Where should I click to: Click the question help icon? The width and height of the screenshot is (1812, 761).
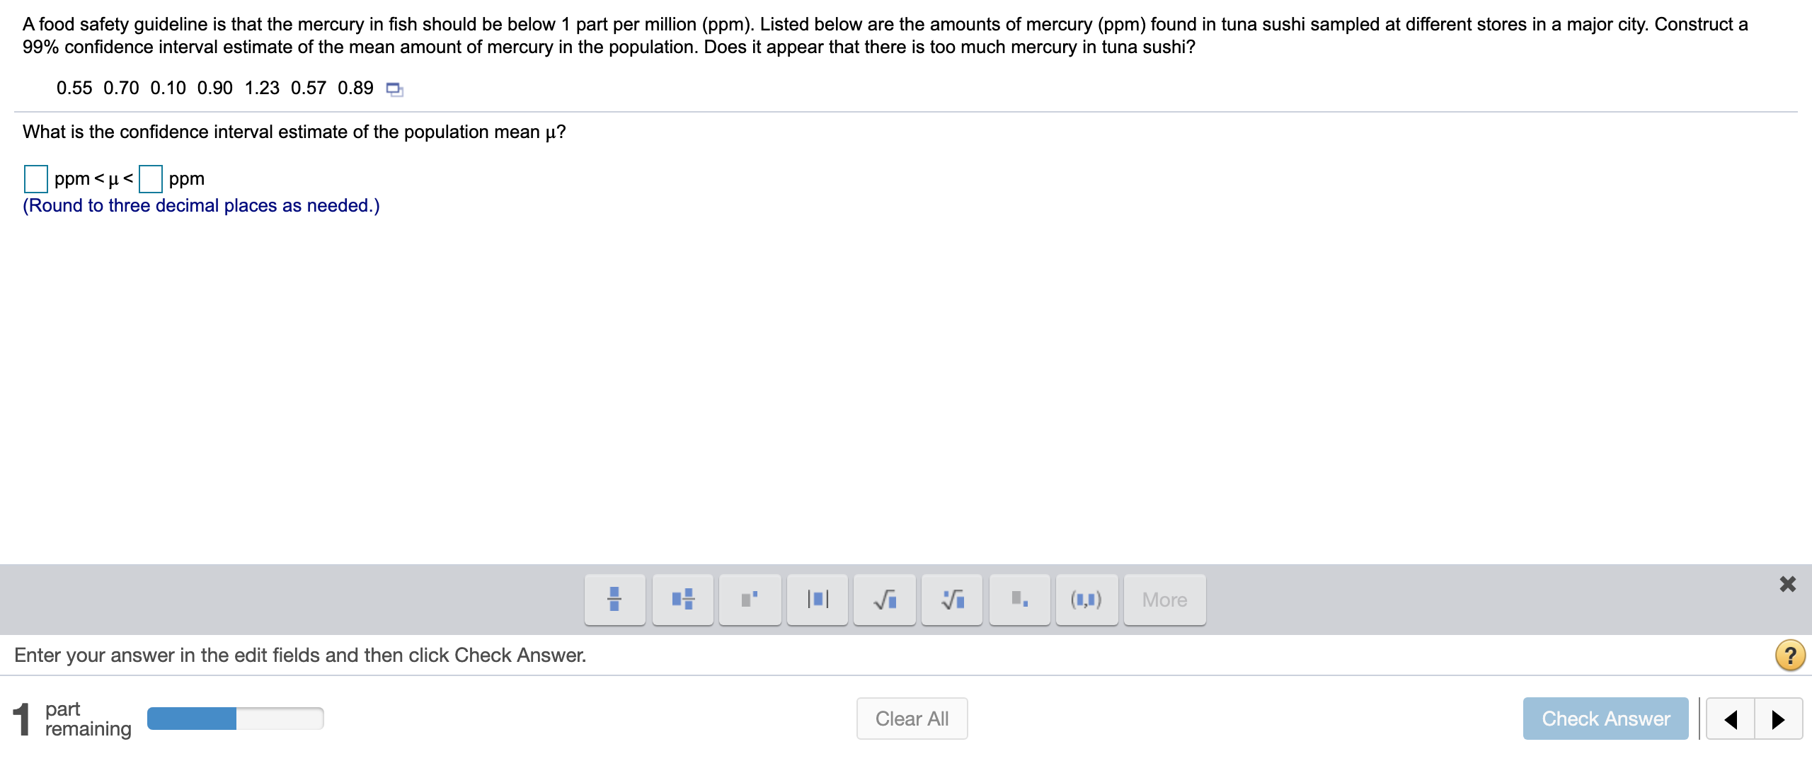pos(1790,655)
